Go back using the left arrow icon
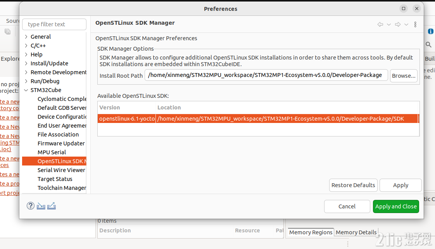This screenshot has height=249, width=435. coord(380,24)
